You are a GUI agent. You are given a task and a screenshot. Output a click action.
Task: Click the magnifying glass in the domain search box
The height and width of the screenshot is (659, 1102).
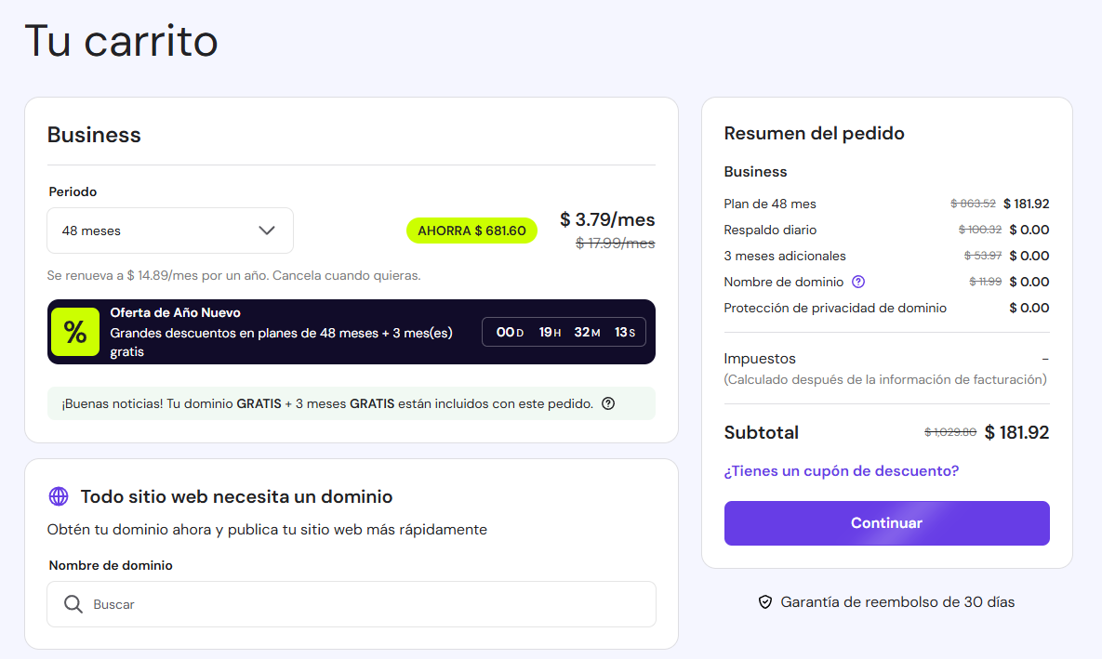[x=73, y=604]
